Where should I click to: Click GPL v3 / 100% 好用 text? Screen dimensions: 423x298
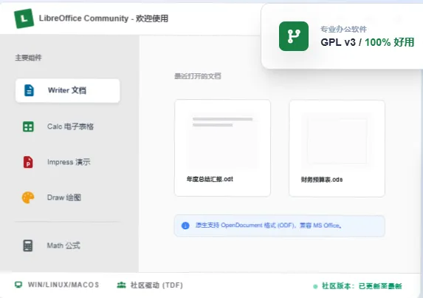tap(367, 42)
